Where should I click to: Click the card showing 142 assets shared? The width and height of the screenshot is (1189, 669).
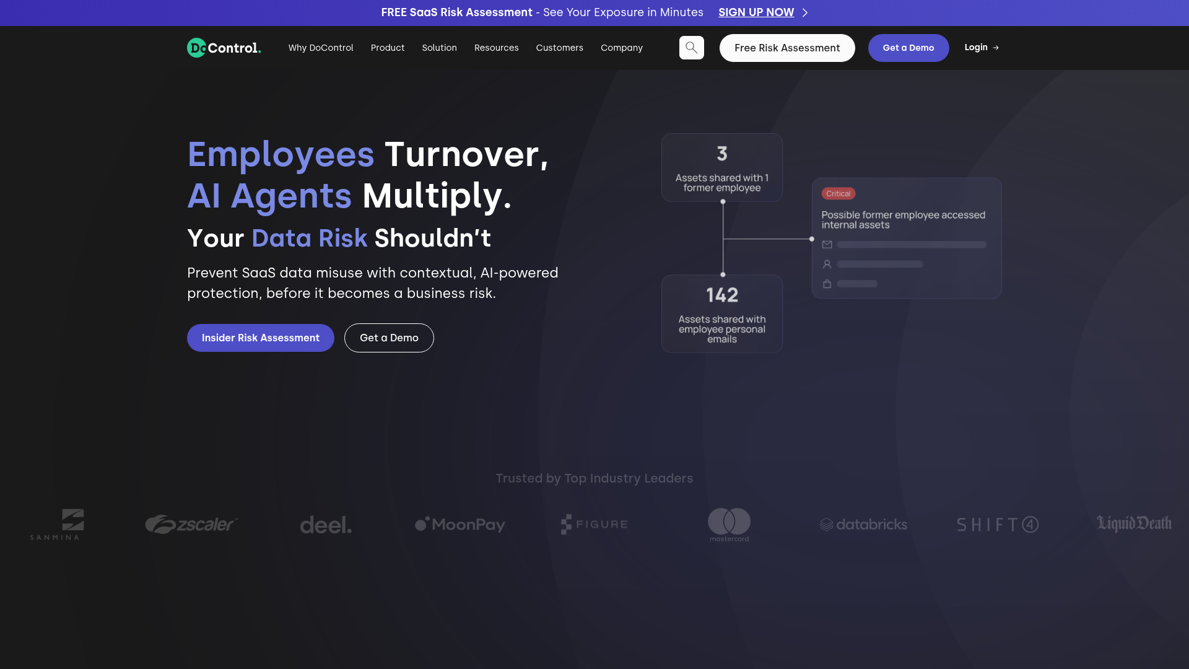pos(722,314)
